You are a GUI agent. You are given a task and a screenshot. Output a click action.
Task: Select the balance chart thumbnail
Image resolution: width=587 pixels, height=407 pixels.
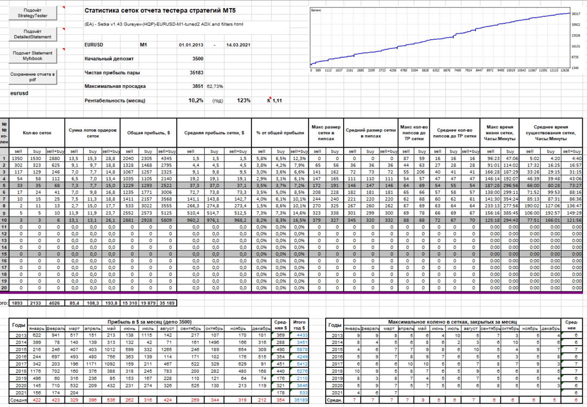point(446,40)
